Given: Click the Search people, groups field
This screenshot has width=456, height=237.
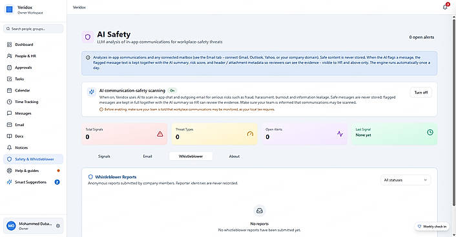Looking at the screenshot, I should click(33, 29).
